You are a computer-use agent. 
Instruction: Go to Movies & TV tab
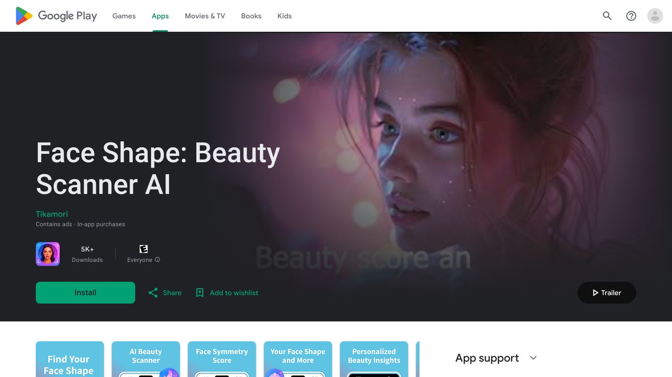point(205,16)
